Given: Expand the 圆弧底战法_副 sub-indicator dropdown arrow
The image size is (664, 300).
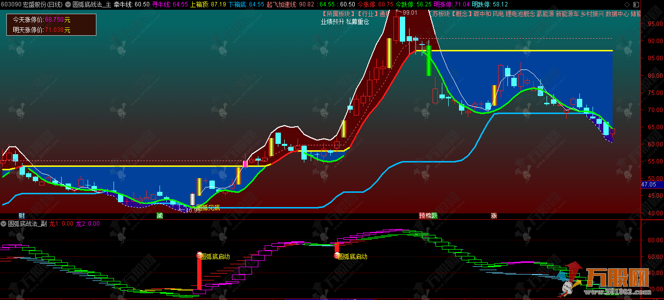Looking at the screenshot, I should (x=4, y=224).
